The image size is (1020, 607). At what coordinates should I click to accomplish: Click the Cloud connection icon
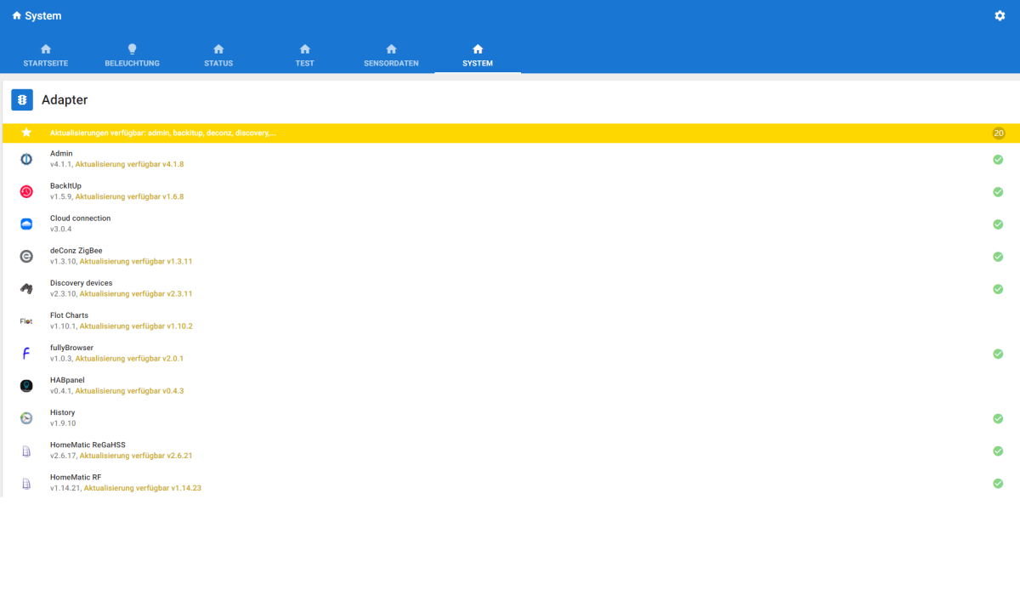click(x=26, y=224)
